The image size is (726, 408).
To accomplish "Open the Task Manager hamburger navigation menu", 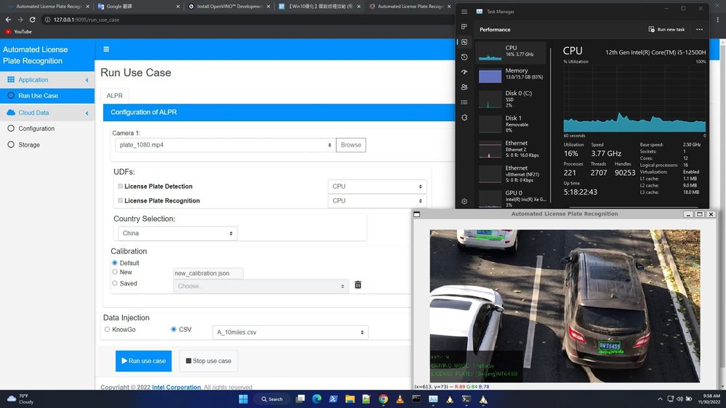I will [x=464, y=12].
